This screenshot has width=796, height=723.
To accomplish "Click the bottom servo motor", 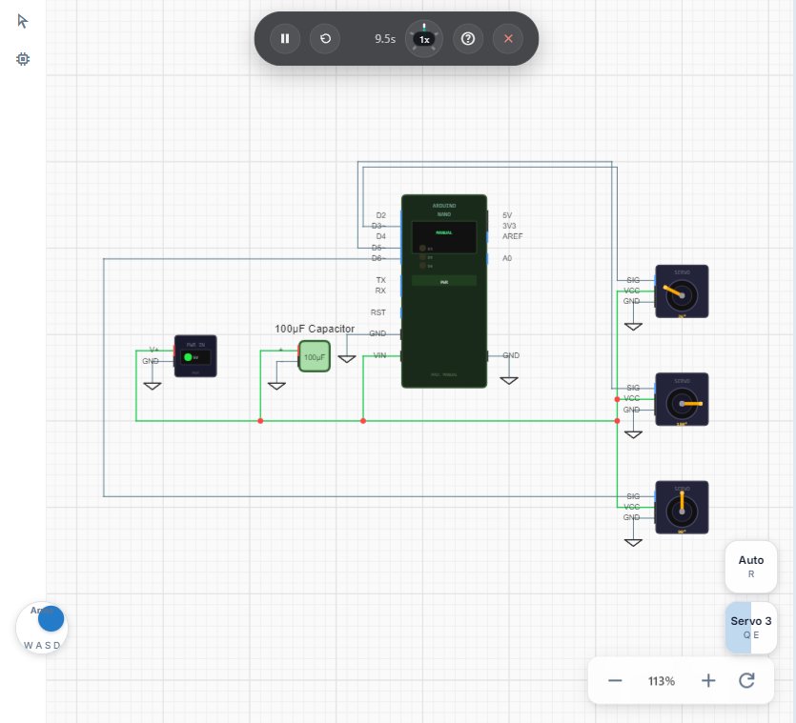I will tap(682, 508).
